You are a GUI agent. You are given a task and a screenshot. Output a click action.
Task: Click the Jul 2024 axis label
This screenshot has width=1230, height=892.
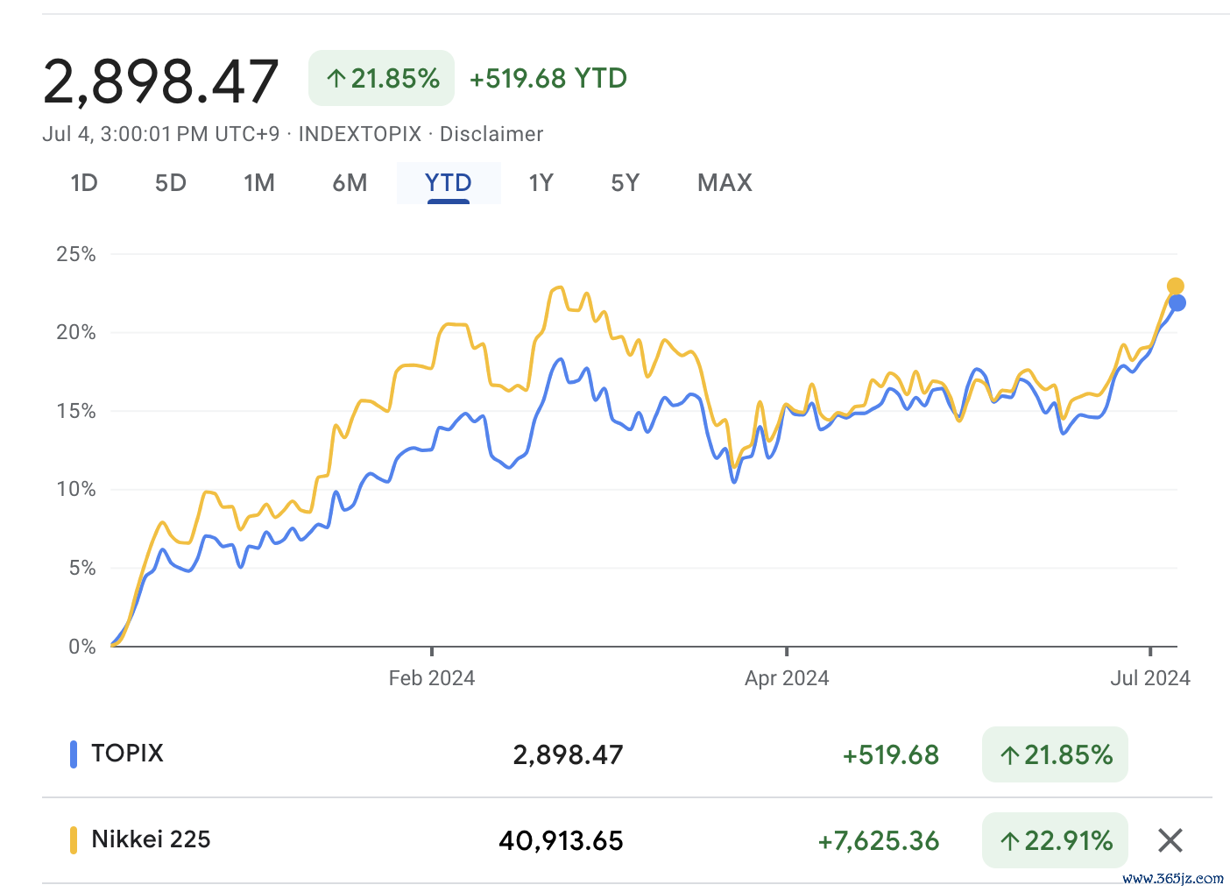[x=1150, y=678]
